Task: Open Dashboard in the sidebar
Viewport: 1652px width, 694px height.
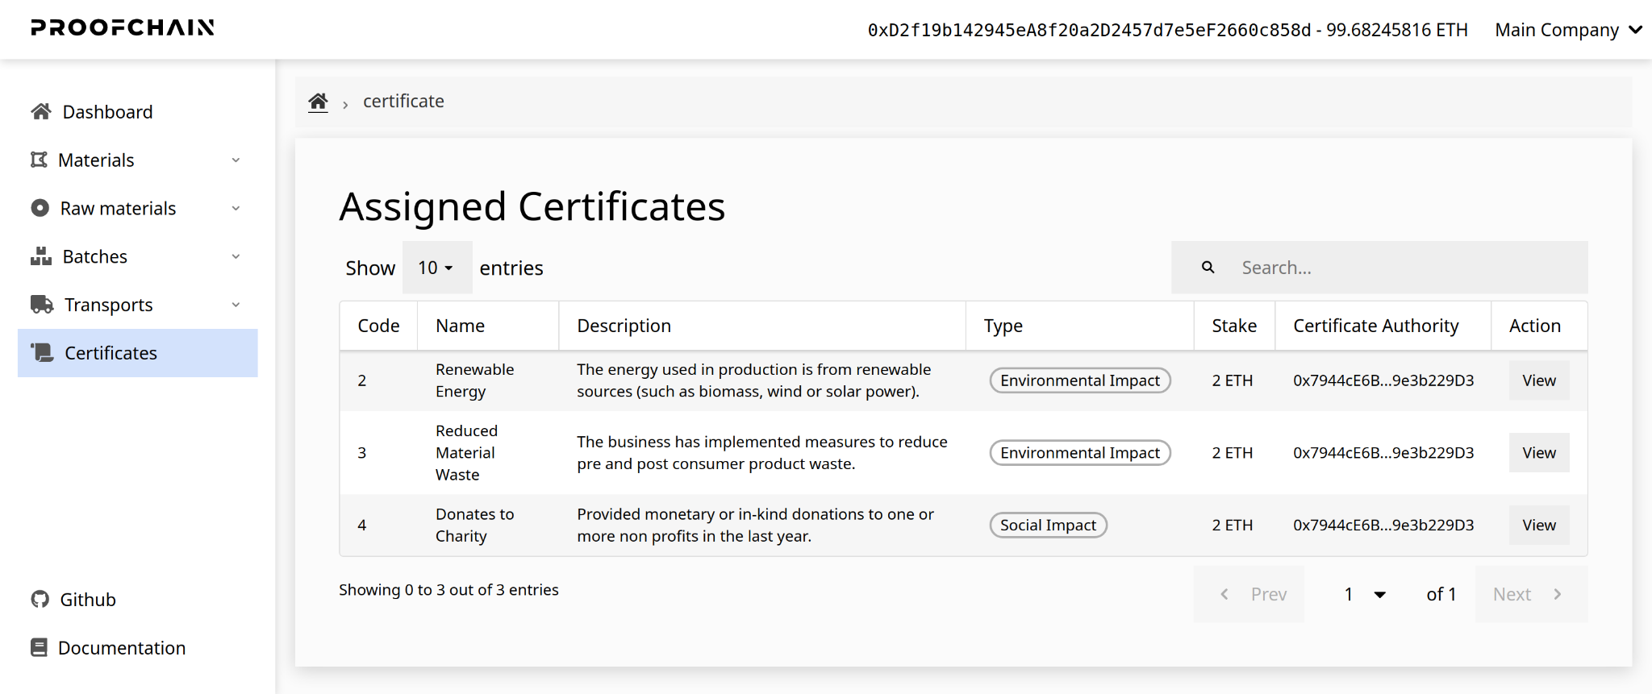Action: (x=138, y=111)
